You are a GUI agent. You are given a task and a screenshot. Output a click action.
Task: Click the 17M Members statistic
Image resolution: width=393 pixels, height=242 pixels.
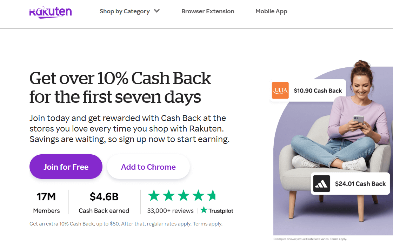[46, 203]
